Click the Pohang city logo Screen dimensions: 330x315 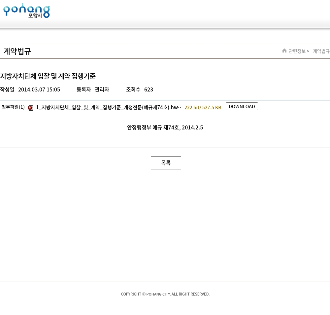(x=26, y=11)
